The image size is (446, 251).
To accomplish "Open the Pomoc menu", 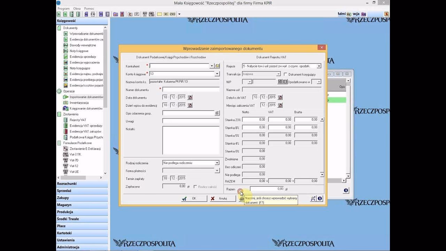I will click(89, 8).
